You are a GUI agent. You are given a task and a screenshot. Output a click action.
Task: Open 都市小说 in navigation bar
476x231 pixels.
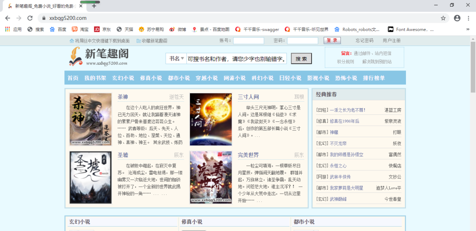point(179,78)
